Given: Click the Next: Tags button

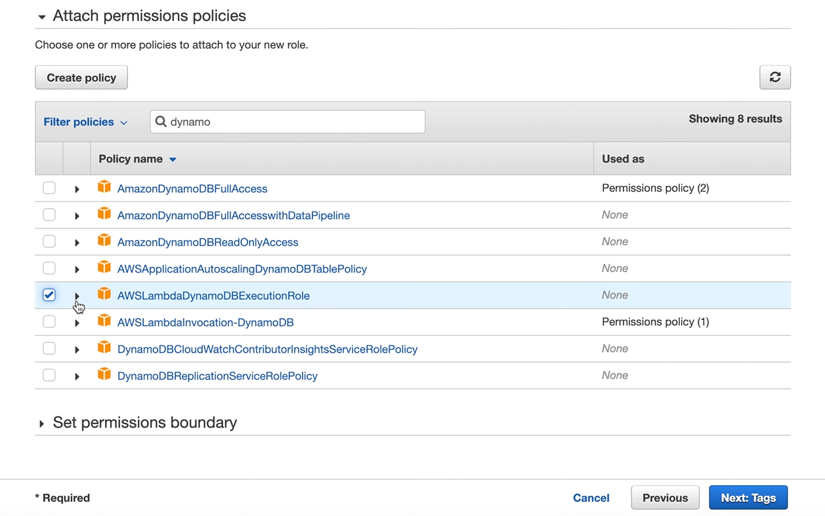Looking at the screenshot, I should click(748, 498).
